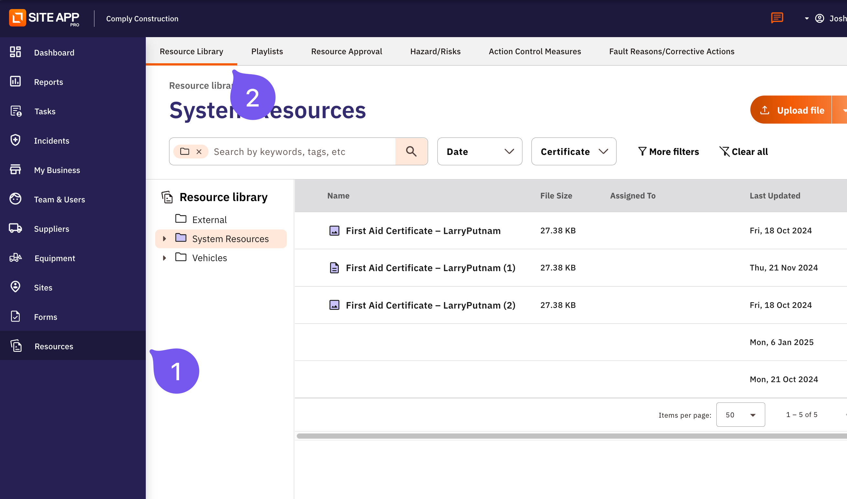
Task: Open the Dashboard sidebar icon
Action: [15, 52]
